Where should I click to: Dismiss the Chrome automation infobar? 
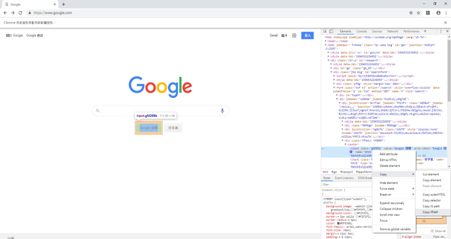coord(445,22)
